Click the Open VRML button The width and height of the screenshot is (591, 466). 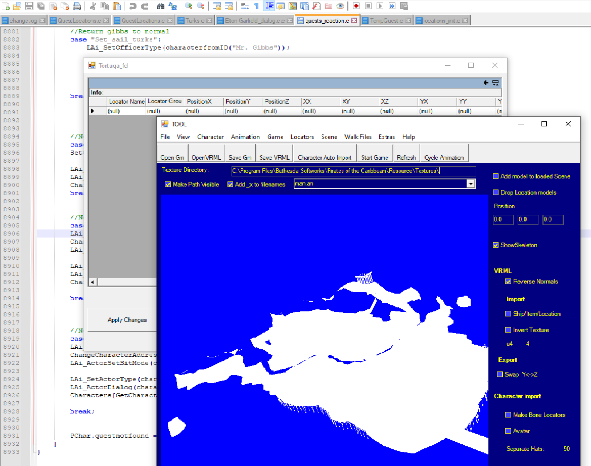[206, 153]
